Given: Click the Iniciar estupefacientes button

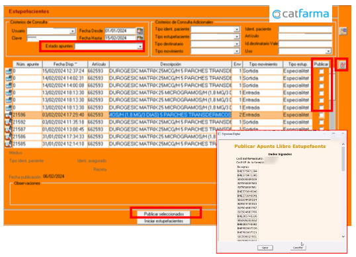Looking at the screenshot, I should (x=163, y=221).
